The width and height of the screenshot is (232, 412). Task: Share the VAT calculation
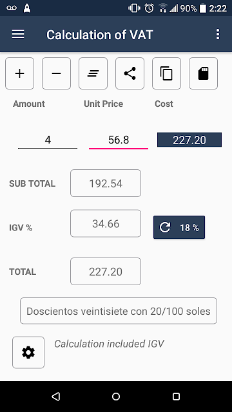pyautogui.click(x=130, y=73)
